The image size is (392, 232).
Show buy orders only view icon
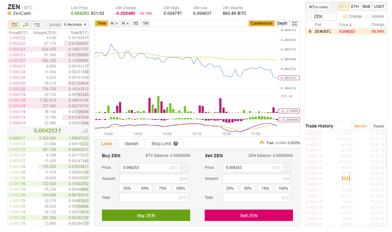(x=25, y=24)
